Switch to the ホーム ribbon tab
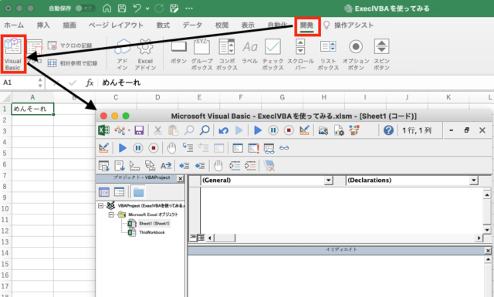The width and height of the screenshot is (494, 297). click(14, 25)
